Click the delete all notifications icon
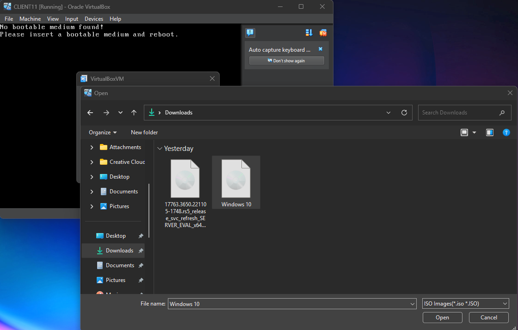Screen dimensions: 518x330 click(323, 33)
